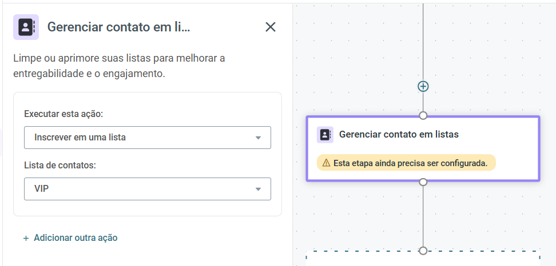Click the contact book icon in panel header
This screenshot has width=556, height=266.
[26, 27]
